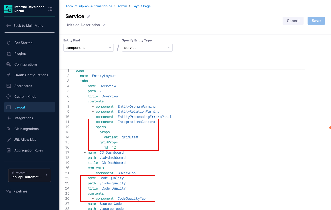Click 'path: /cd-dashboard' YAML line

107,158
